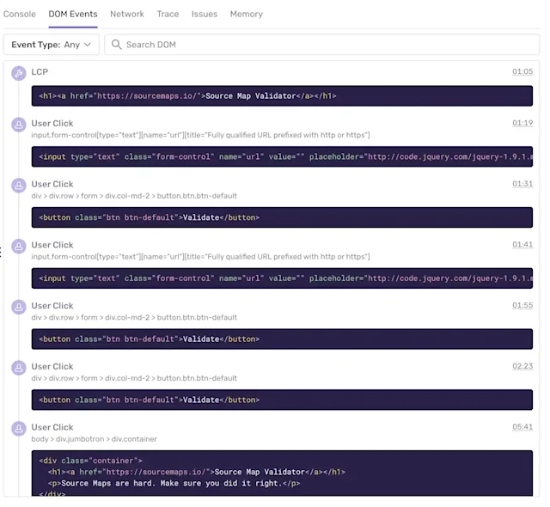Select the User Click title at 05:41

click(52, 427)
